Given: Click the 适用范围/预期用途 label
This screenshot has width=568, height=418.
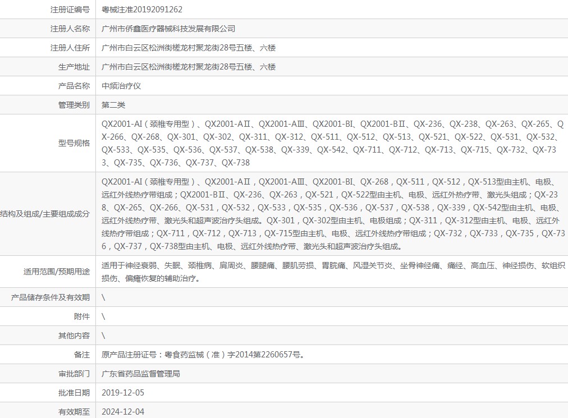Looking at the screenshot, I should tap(57, 272).
